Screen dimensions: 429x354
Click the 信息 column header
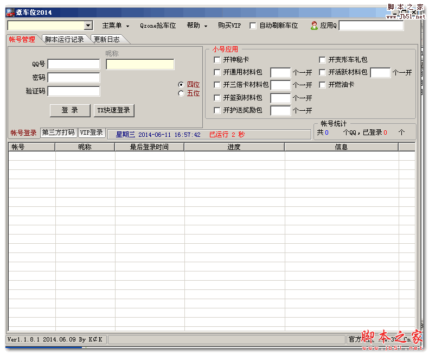[342, 147]
